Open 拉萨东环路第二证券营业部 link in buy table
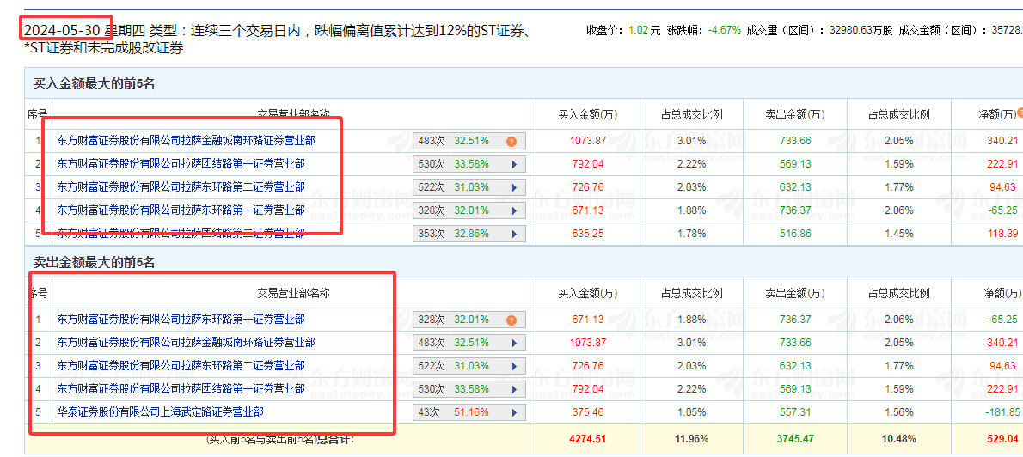 pyautogui.click(x=181, y=186)
